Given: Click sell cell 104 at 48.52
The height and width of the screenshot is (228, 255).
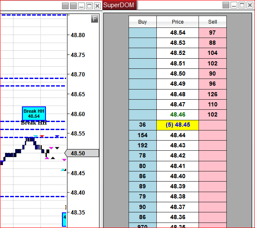Looking at the screenshot, I should (x=212, y=53).
